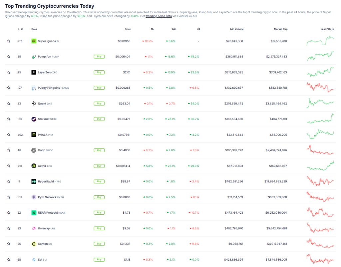The image size is (341, 267).
Task: Click the Buy button for Canton
Action: point(99,244)
